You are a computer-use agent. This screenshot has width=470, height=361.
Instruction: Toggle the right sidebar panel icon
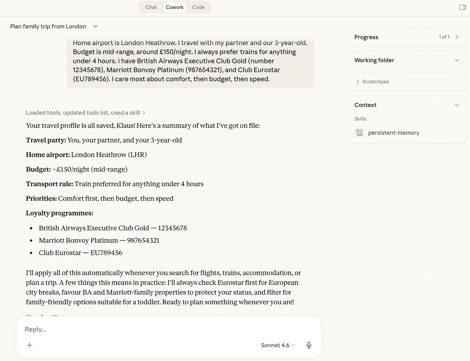[x=463, y=7]
